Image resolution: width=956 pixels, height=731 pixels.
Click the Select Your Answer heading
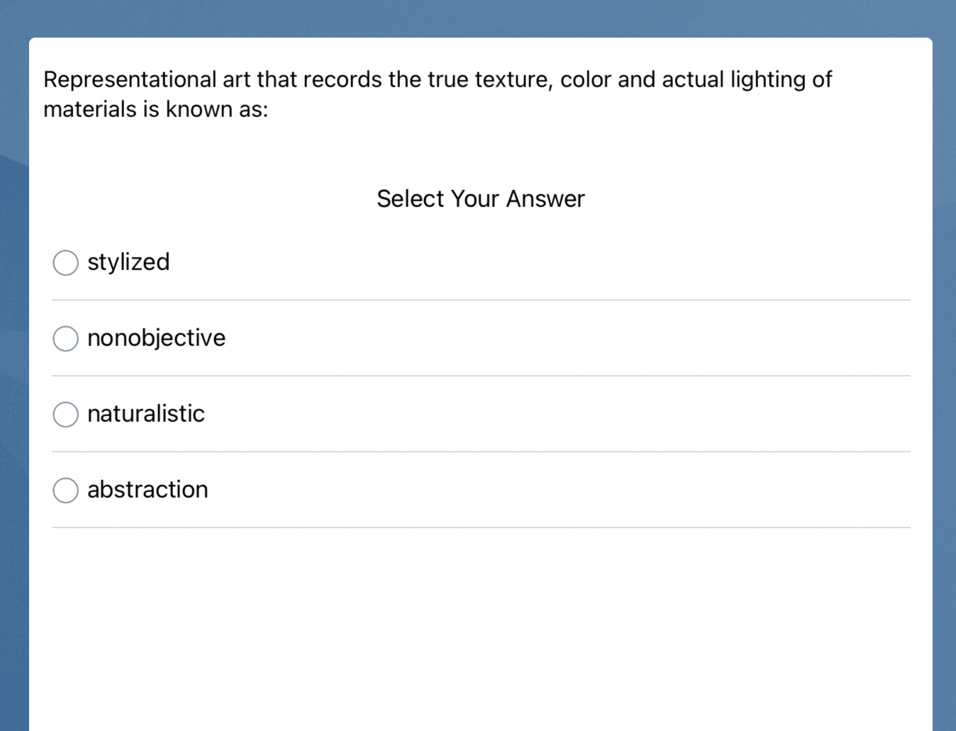point(480,199)
